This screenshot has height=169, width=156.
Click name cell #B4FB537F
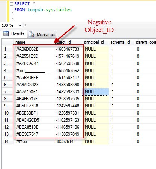pyautogui.click(x=33, y=99)
